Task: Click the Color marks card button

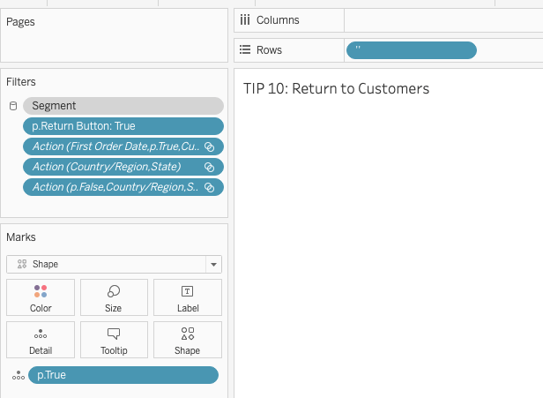Action: [41, 297]
